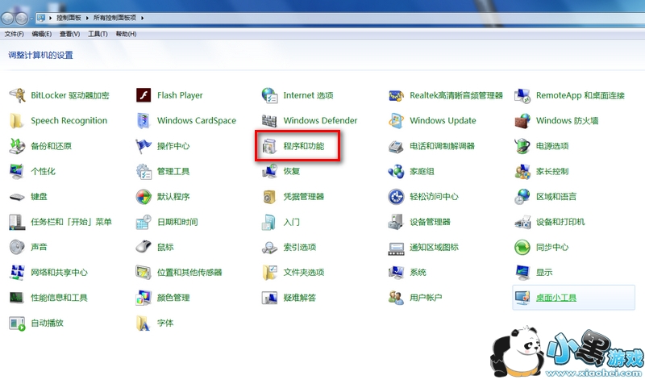Open 颜色管理 link
The image size is (645, 380).
click(x=173, y=298)
